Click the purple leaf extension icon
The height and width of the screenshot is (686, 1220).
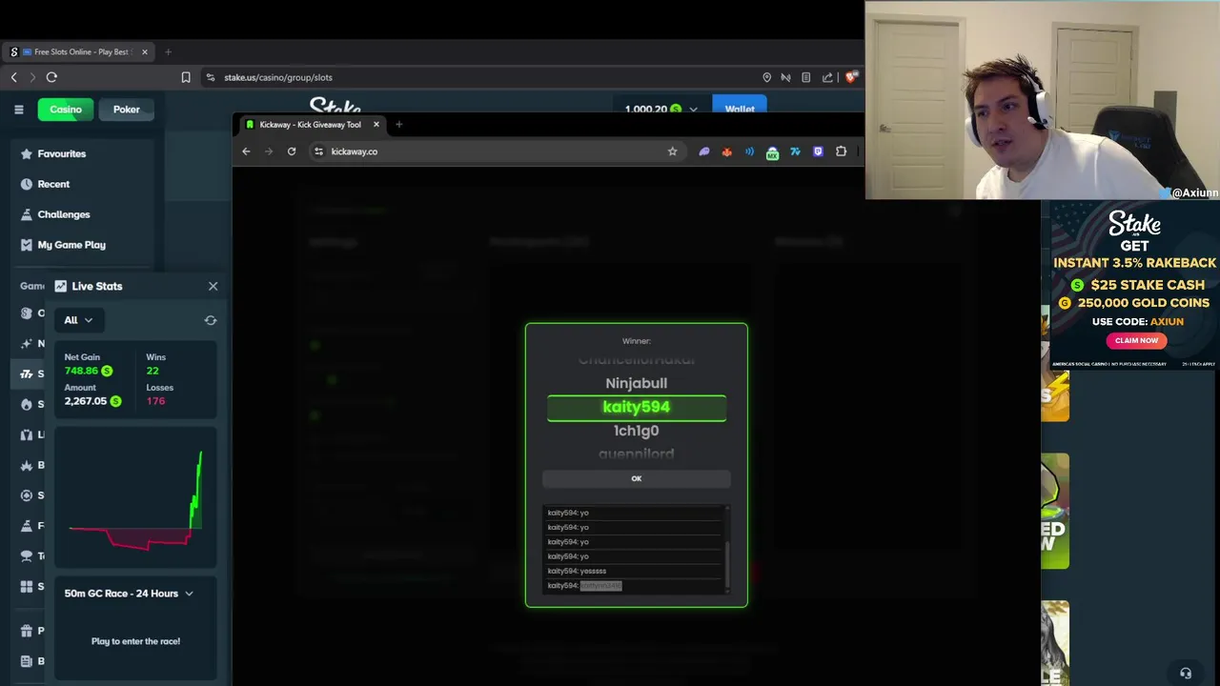pos(703,151)
